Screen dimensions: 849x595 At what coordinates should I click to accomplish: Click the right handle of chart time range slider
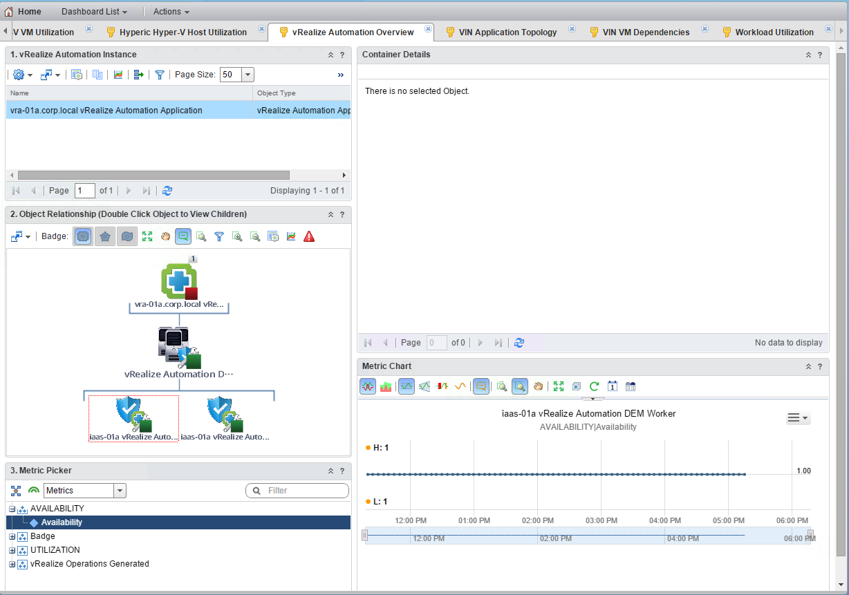tap(810, 536)
